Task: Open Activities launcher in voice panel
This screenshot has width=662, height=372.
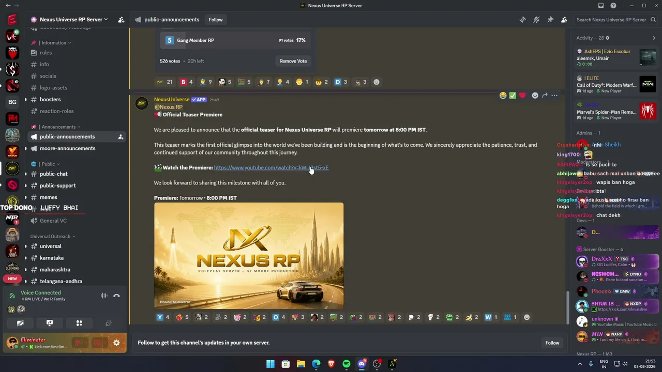Action: tap(79, 323)
